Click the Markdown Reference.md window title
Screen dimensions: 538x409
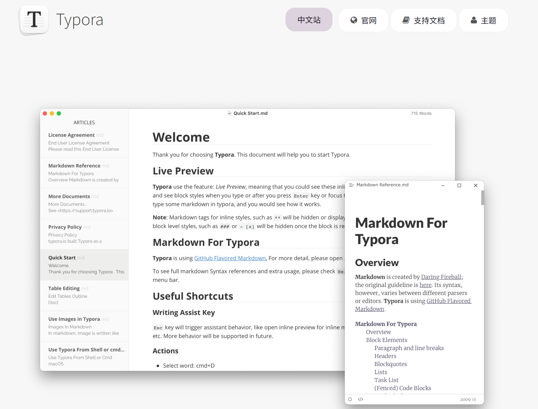pyautogui.click(x=383, y=185)
